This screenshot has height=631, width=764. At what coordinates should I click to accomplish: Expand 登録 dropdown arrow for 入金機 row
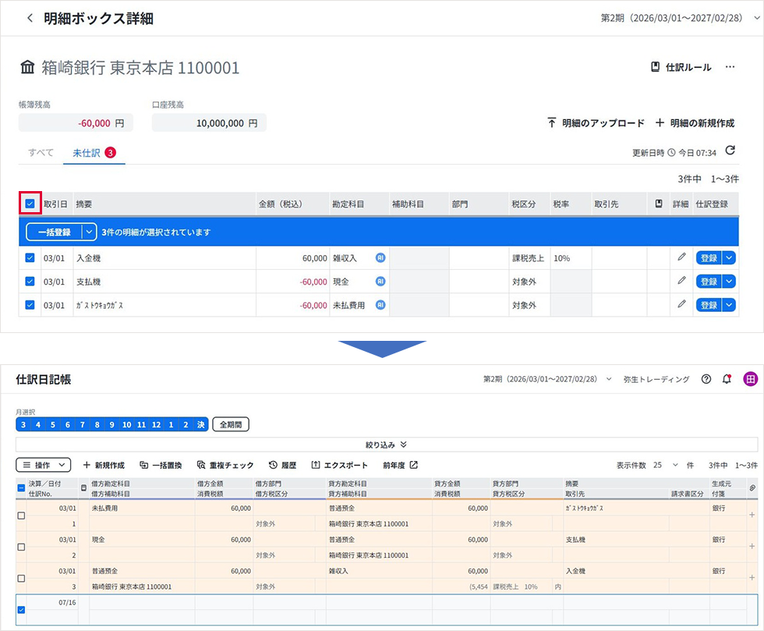(728, 257)
